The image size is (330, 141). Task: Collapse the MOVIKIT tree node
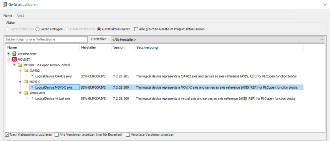[9, 59]
